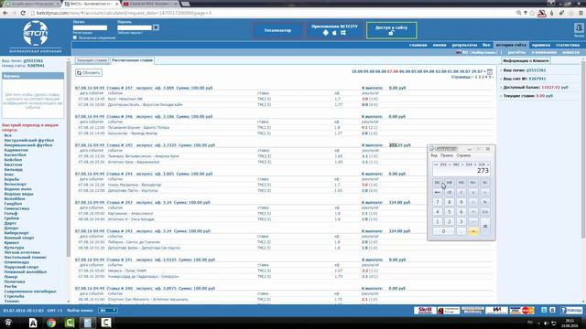Open the Android app download icon
Viewport: 586px width, 329px height.
point(326,33)
